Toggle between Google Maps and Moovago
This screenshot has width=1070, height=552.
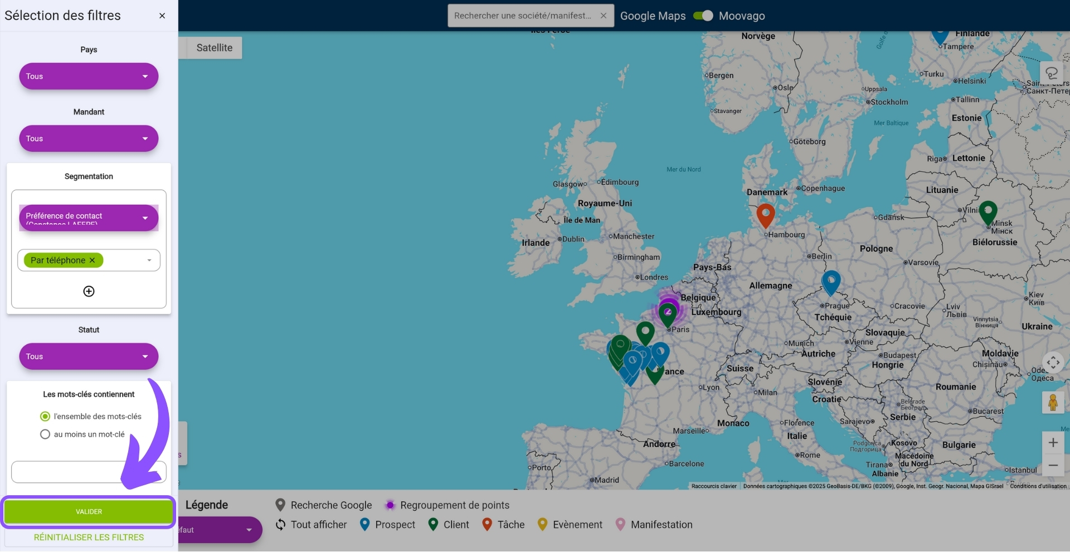click(703, 16)
